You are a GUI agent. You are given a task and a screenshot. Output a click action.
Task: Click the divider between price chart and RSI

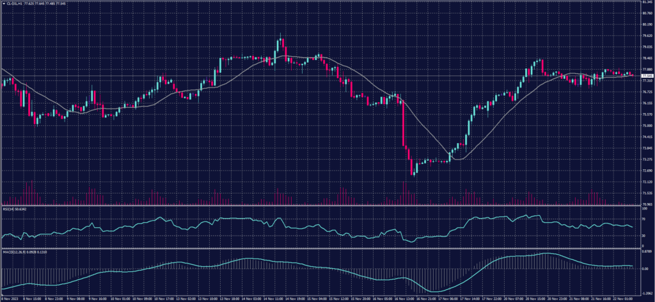click(320, 206)
